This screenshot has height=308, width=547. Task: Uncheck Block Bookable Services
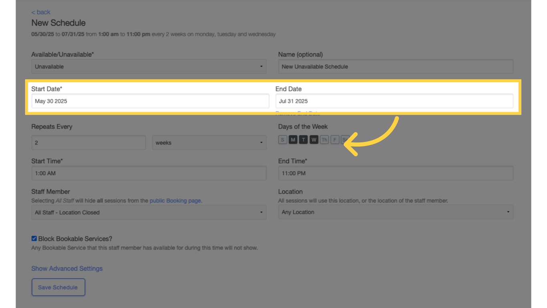click(34, 238)
